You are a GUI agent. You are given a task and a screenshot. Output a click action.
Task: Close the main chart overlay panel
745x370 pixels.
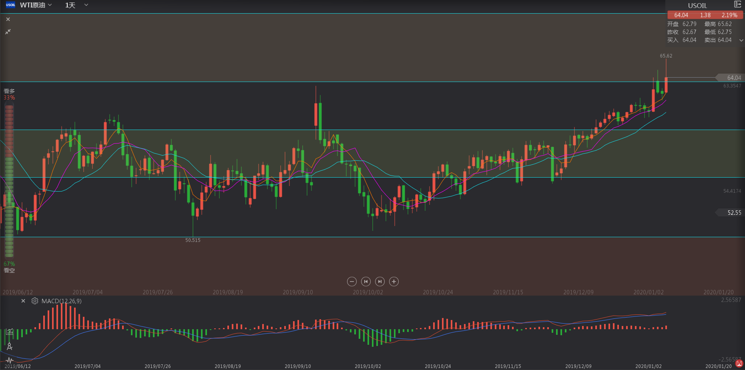(8, 19)
